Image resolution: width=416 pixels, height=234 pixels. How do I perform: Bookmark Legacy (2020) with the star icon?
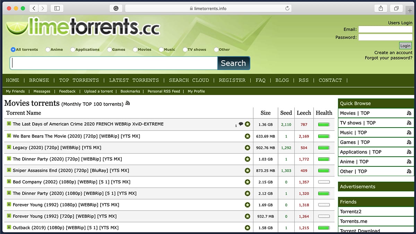tap(248, 148)
